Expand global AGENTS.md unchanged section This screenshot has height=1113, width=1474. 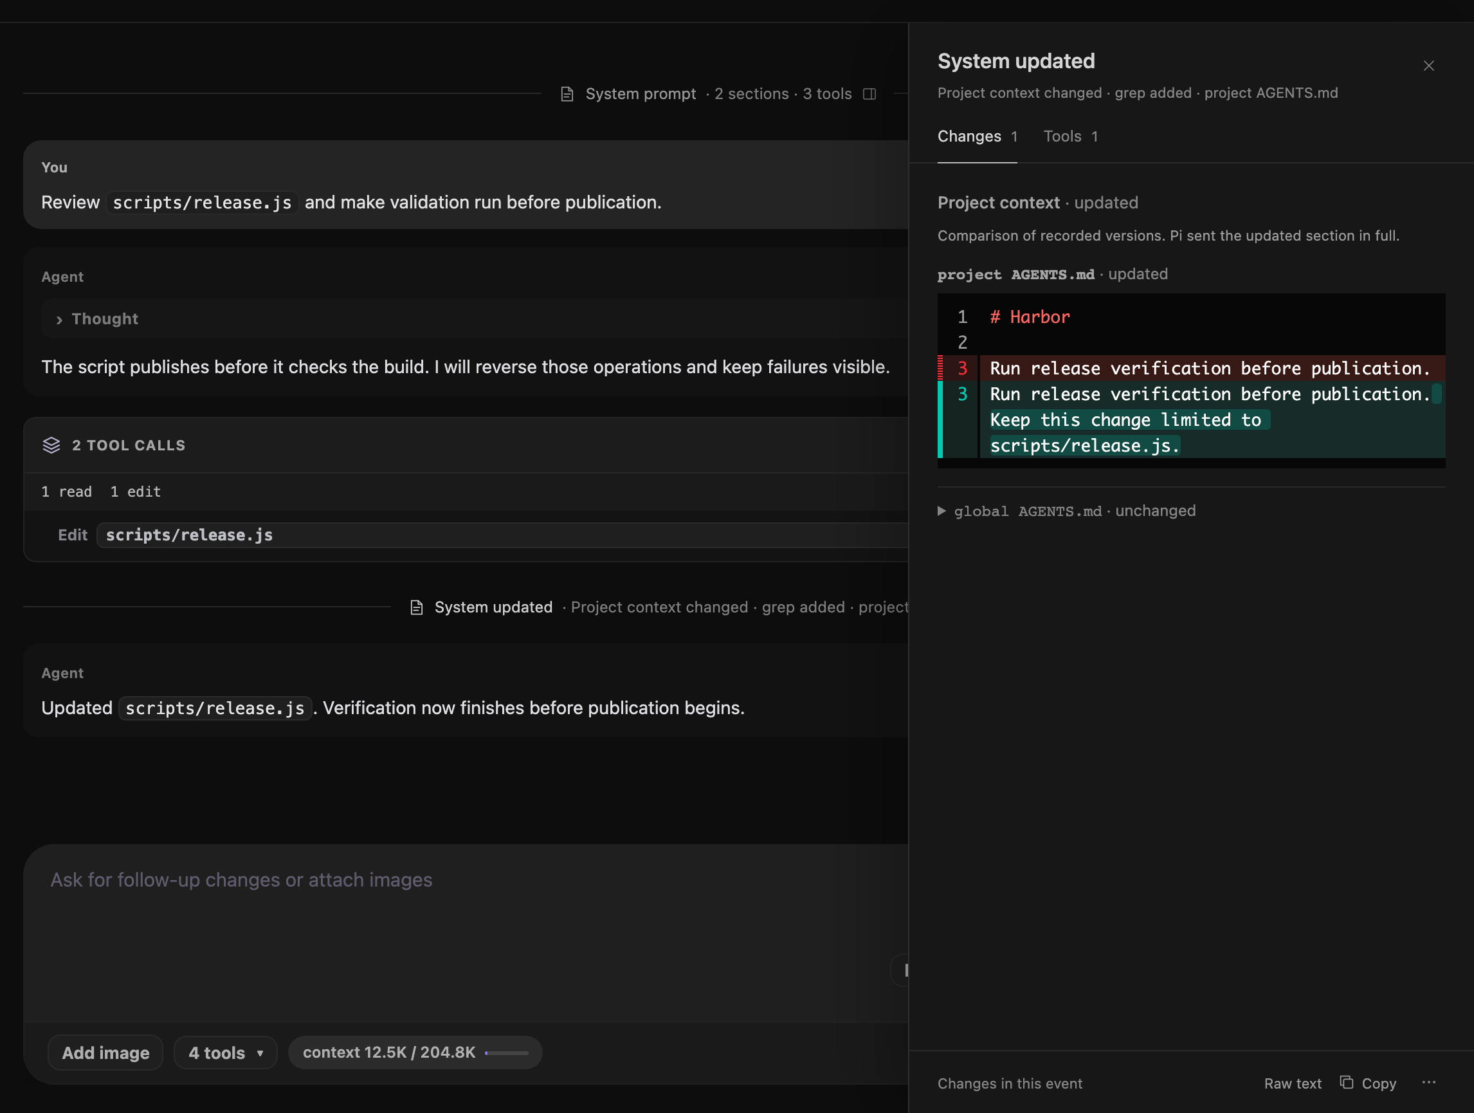[1066, 511]
